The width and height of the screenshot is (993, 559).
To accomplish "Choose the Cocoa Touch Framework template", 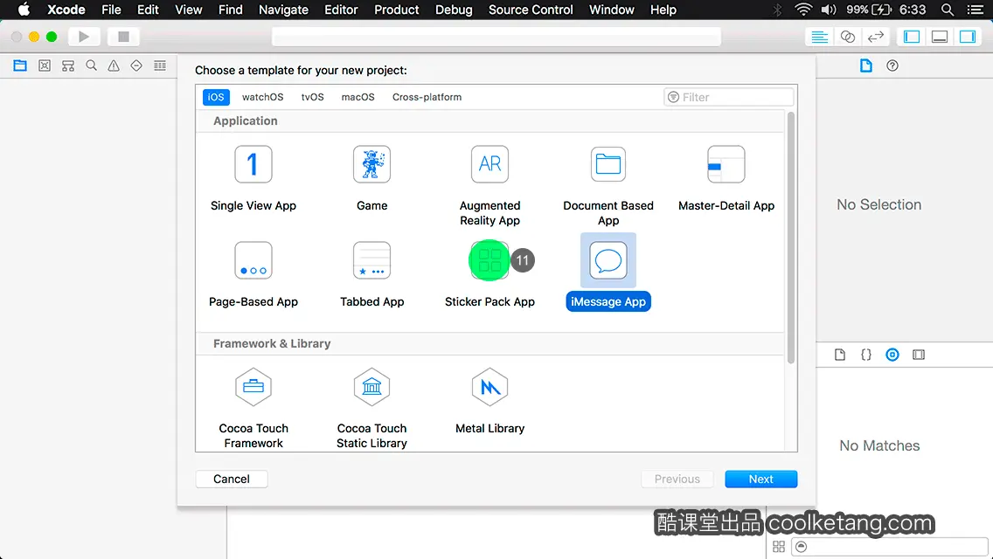I will [253, 408].
